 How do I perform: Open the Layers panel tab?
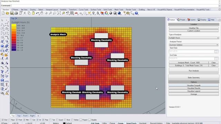pos(192,20)
